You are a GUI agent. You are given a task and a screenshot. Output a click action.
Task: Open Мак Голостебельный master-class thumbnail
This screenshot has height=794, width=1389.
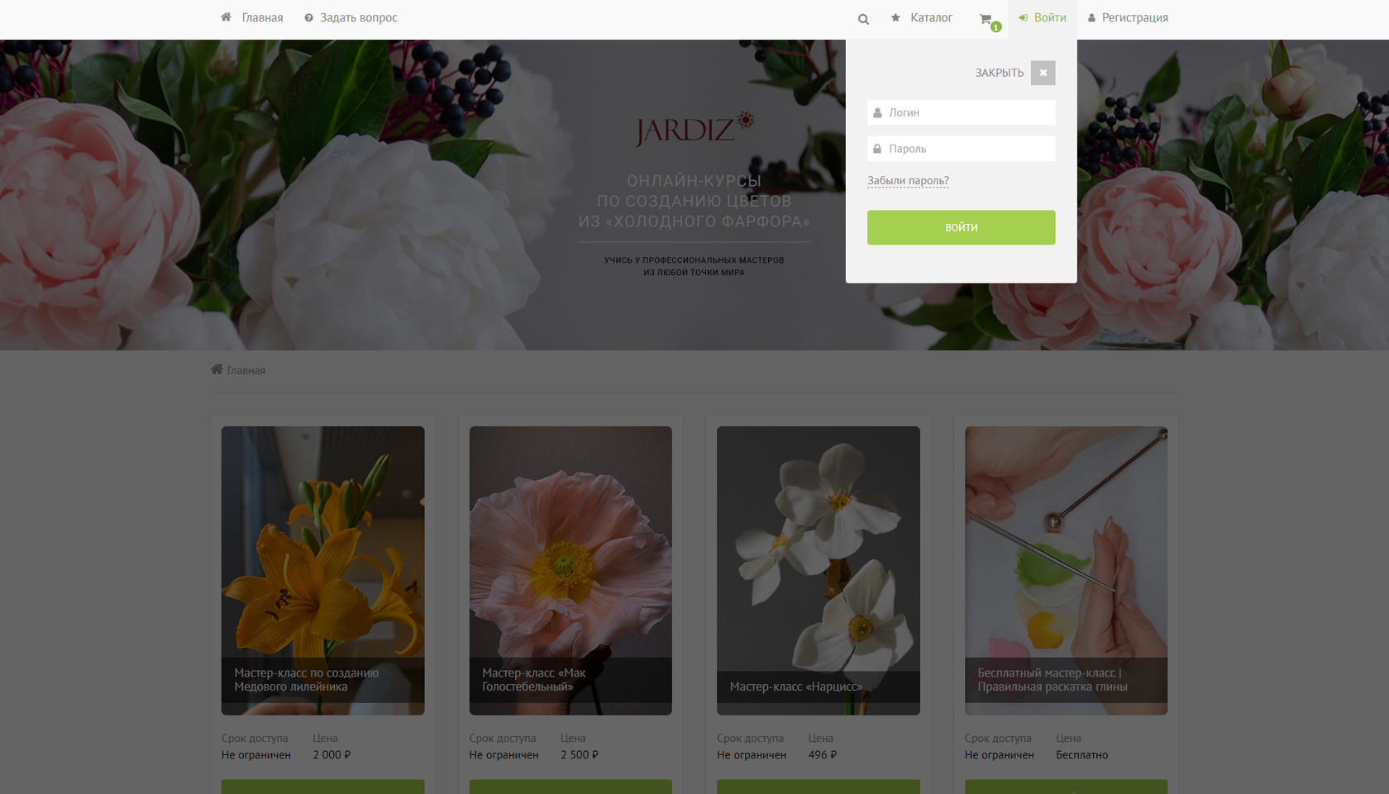[x=570, y=570]
